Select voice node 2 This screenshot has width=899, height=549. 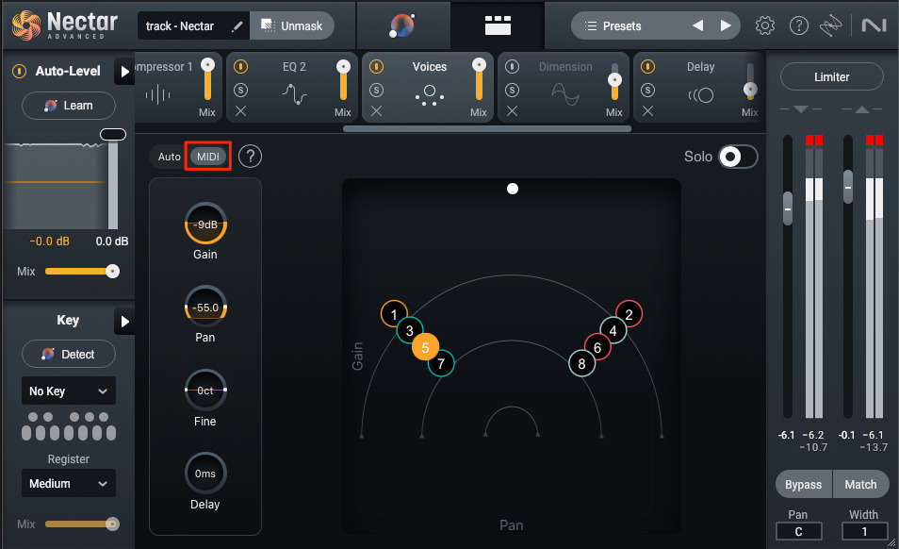[x=629, y=314]
